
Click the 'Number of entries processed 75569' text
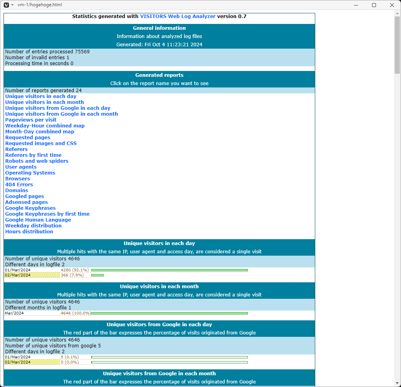coord(47,52)
